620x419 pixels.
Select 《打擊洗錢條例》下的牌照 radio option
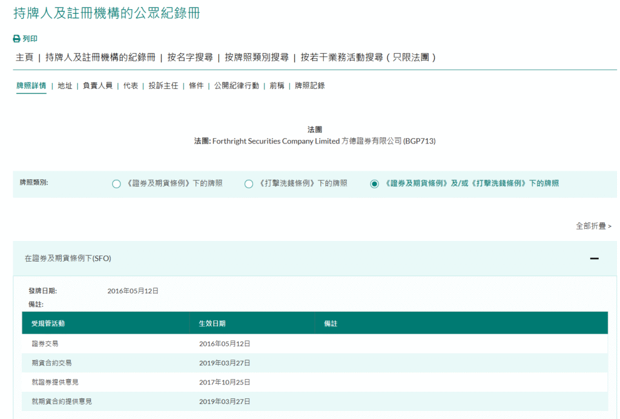click(249, 184)
